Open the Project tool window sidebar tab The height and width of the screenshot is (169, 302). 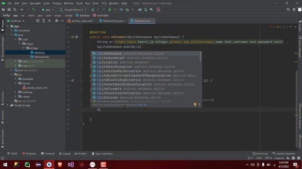coord(2,26)
